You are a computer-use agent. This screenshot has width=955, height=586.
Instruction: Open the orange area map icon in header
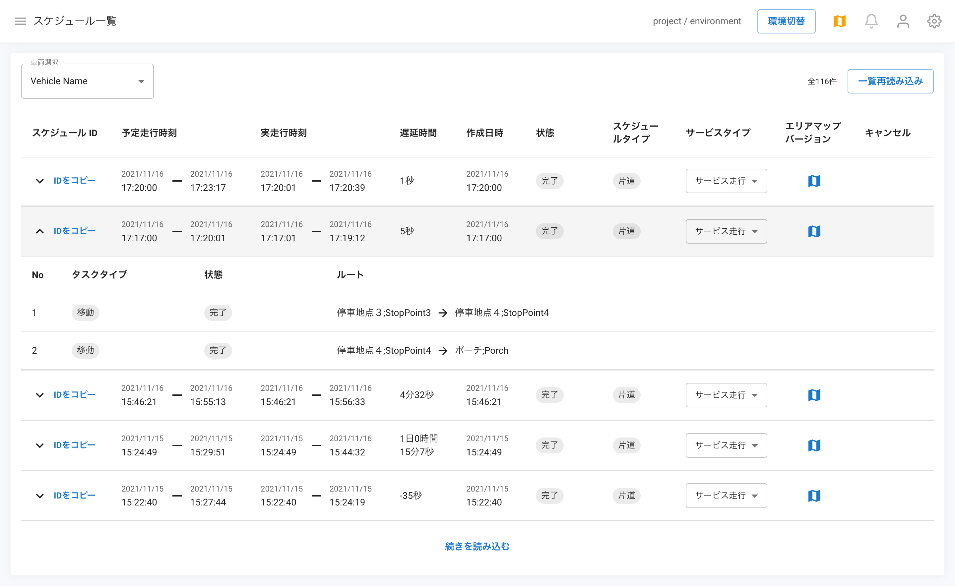839,21
